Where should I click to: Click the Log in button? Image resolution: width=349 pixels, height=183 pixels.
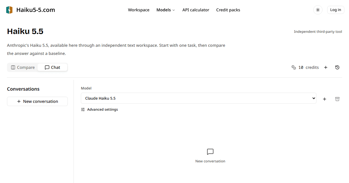(x=336, y=10)
